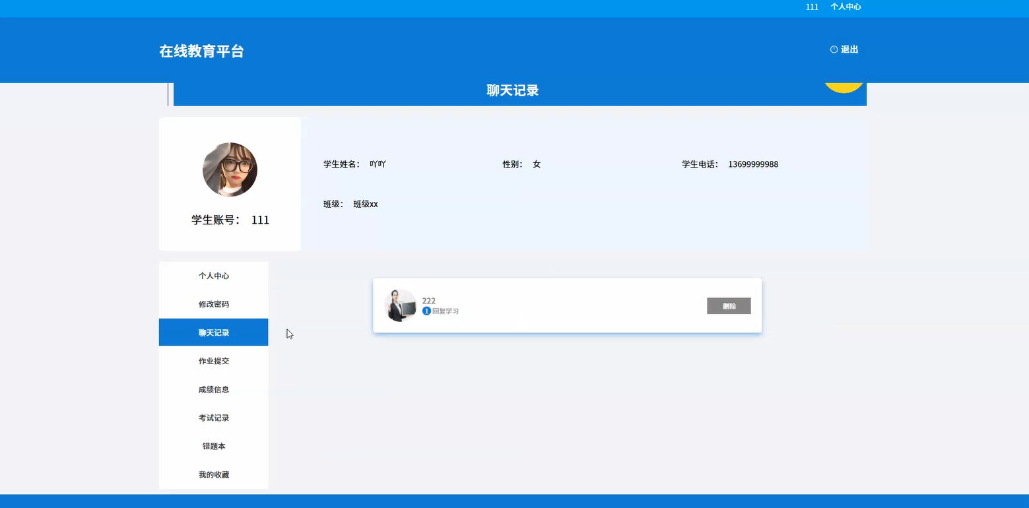The height and width of the screenshot is (508, 1029).
Task: Click the chat message from user 222
Action: coord(429,300)
